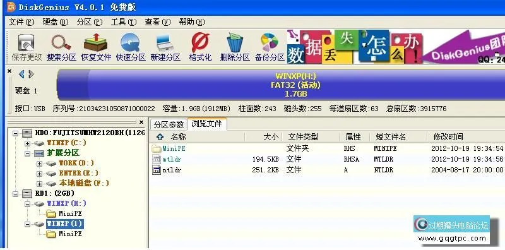505x250 pixels.
Task: Open Search Partition (搜索分区) tool
Action: 61,43
